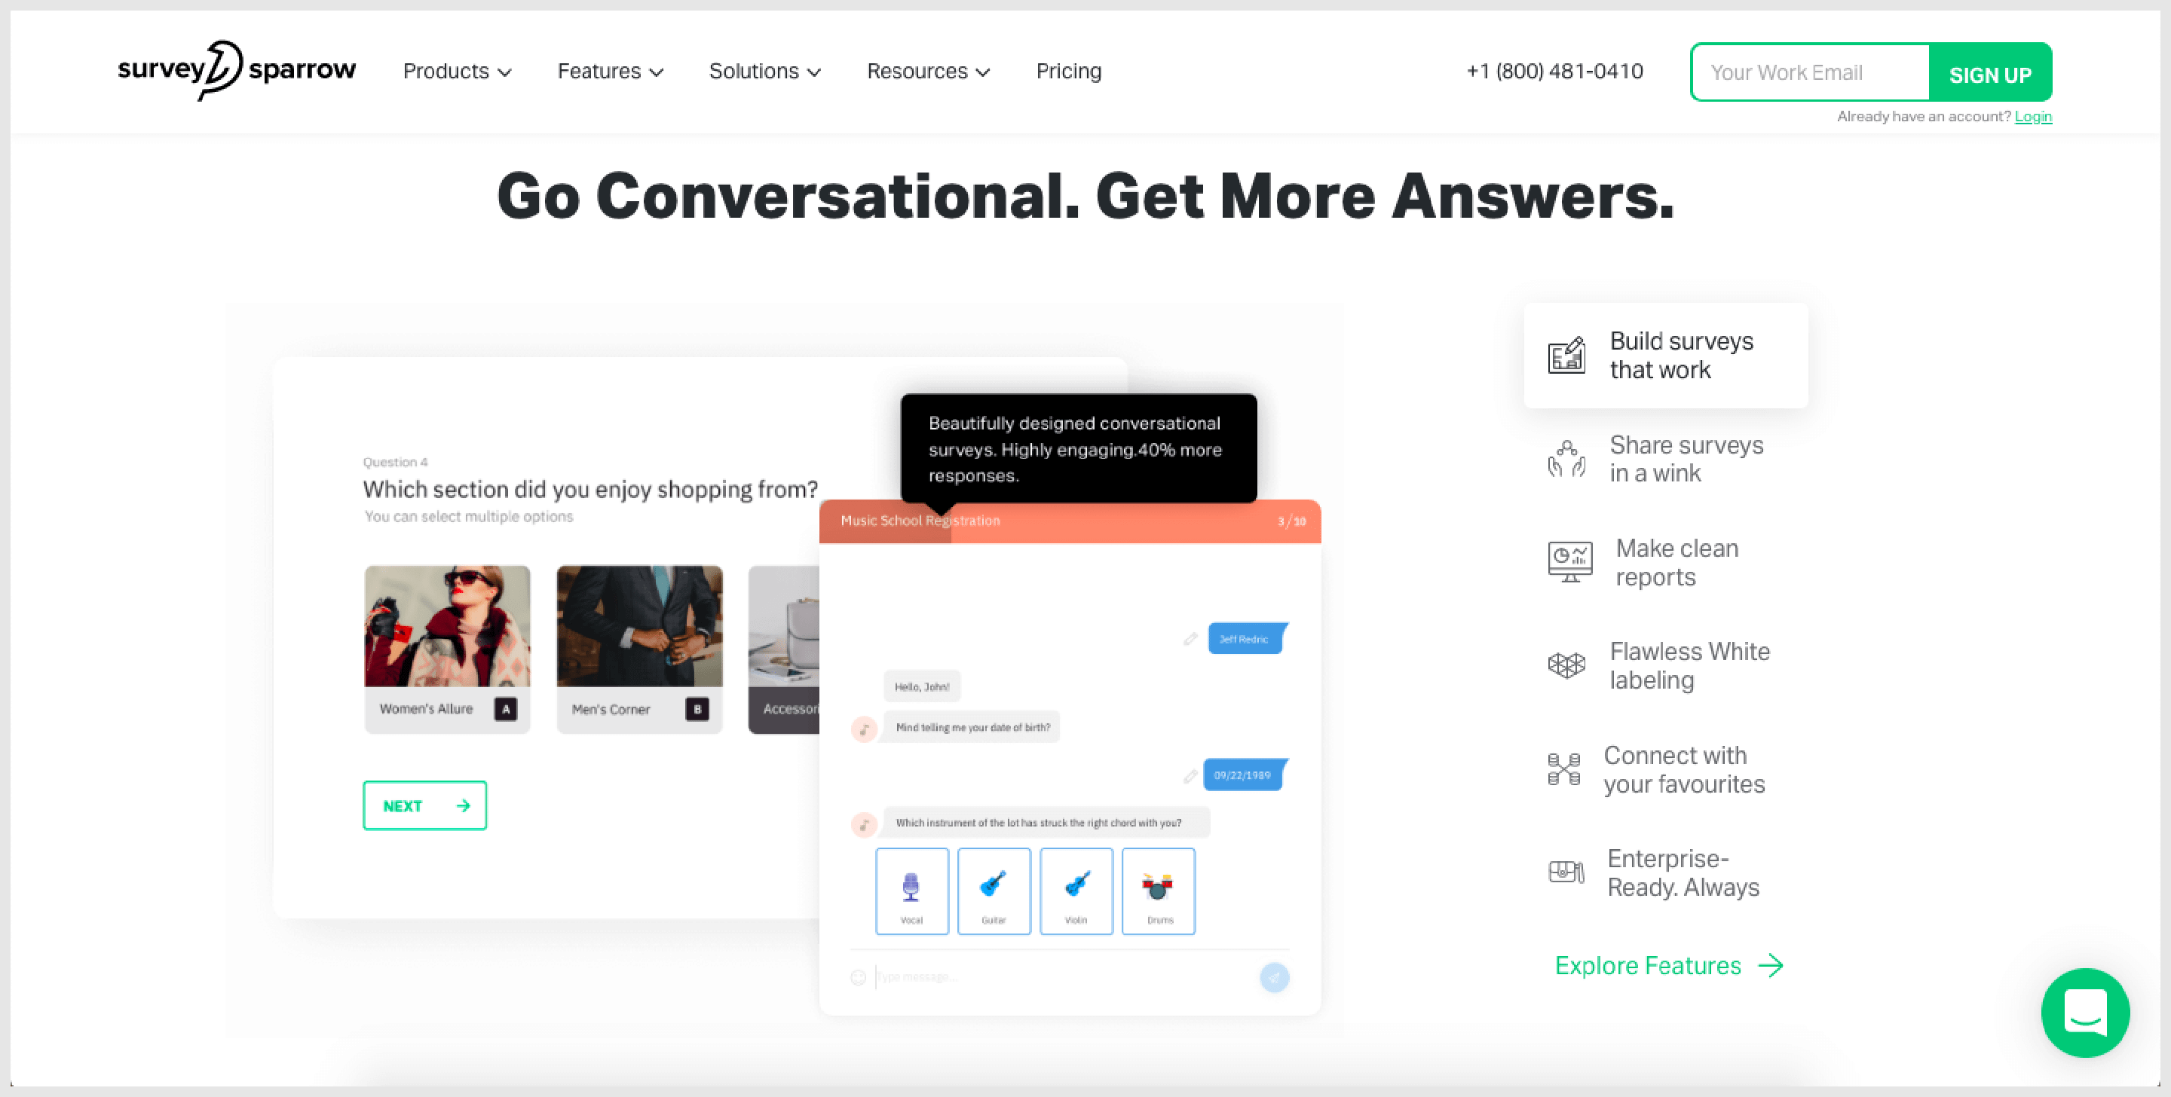Expand the Solutions dropdown menu

pos(763,72)
